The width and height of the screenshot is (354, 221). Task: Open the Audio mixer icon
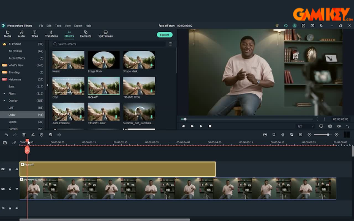[x=292, y=135]
